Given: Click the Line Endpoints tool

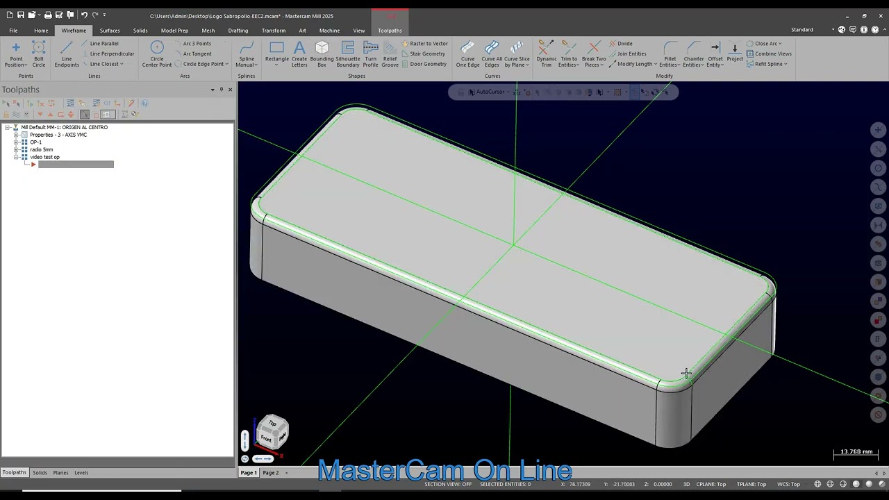Looking at the screenshot, I should coord(67,53).
